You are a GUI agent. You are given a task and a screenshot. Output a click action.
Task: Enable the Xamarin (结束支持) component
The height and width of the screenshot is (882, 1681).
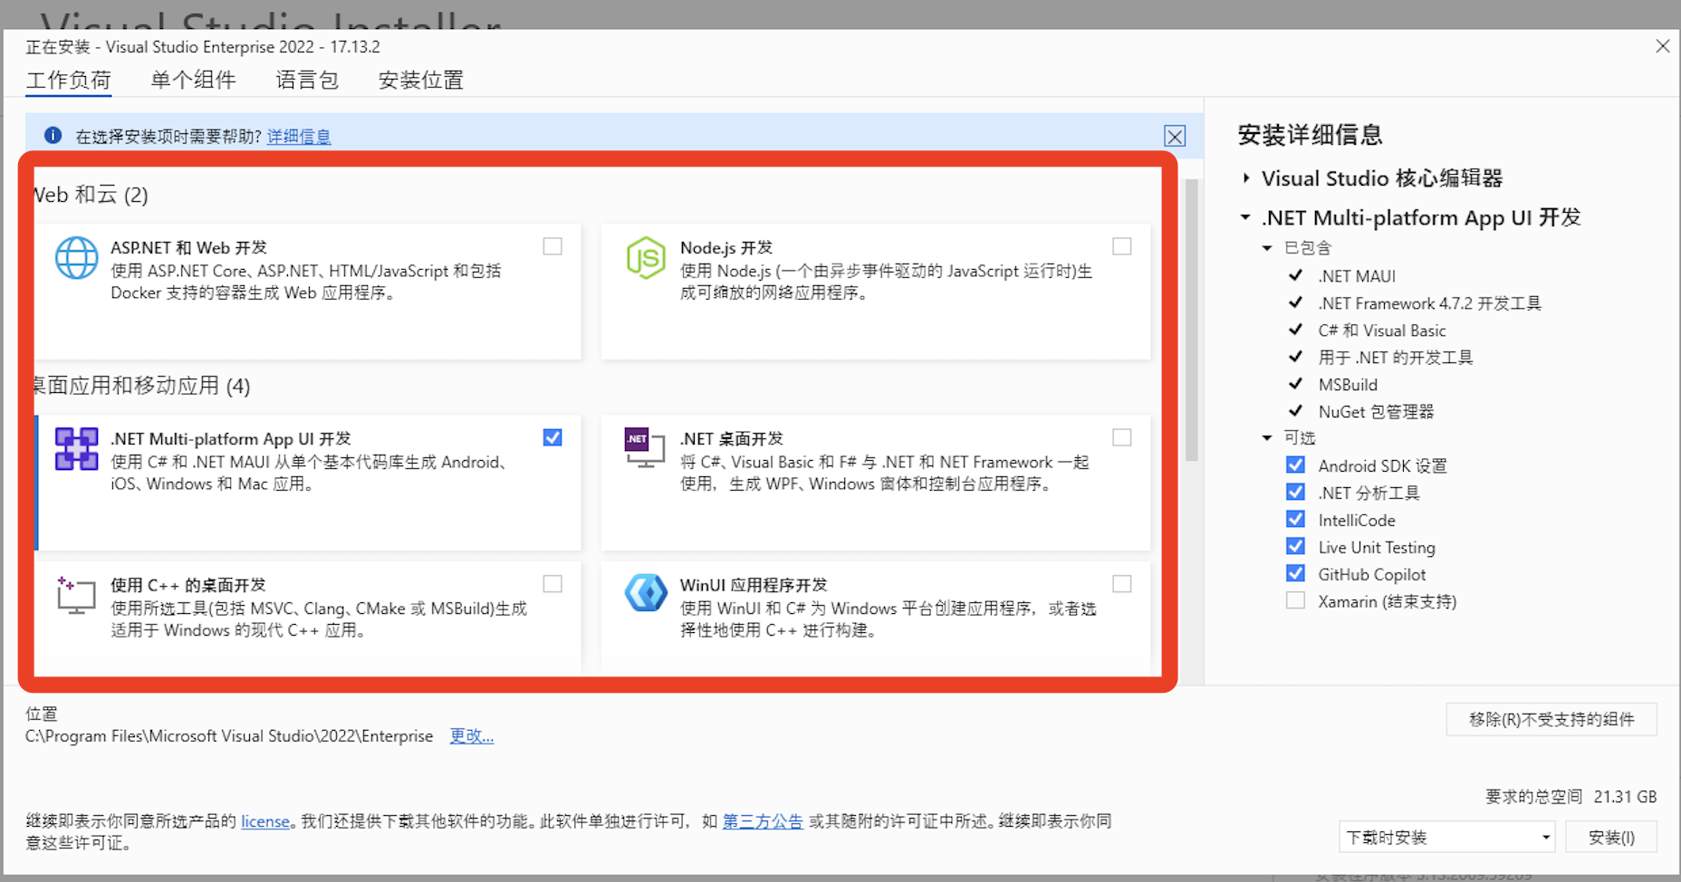[x=1295, y=600]
